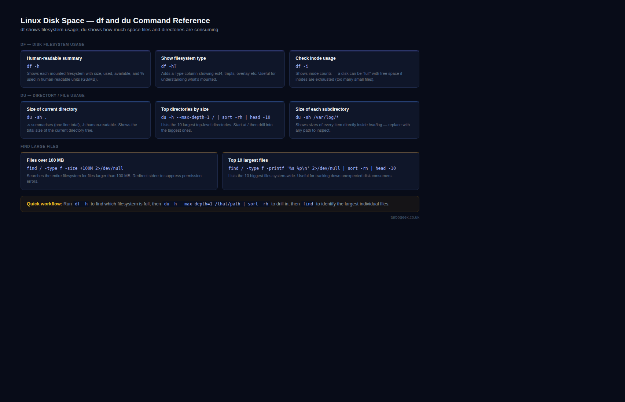This screenshot has width=625, height=402.
Task: Click the "Size of each subdirectory" heading
Action: [x=322, y=109]
